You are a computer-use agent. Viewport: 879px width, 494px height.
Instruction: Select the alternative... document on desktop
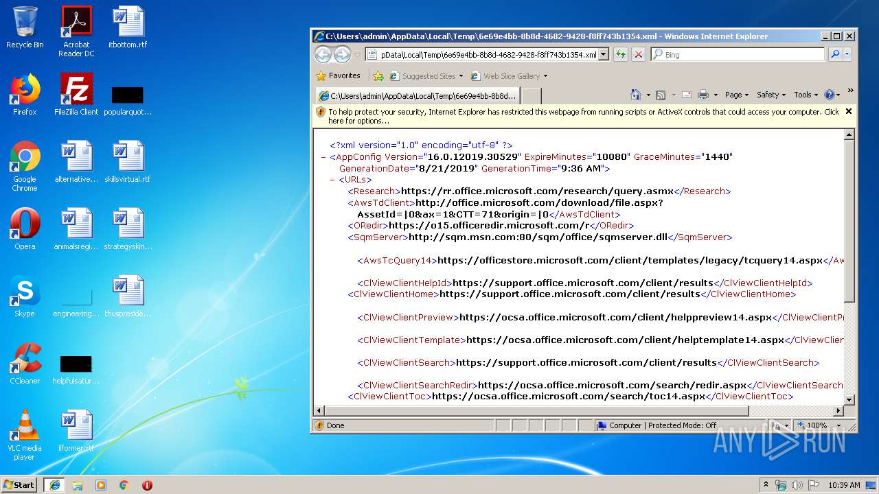76,162
